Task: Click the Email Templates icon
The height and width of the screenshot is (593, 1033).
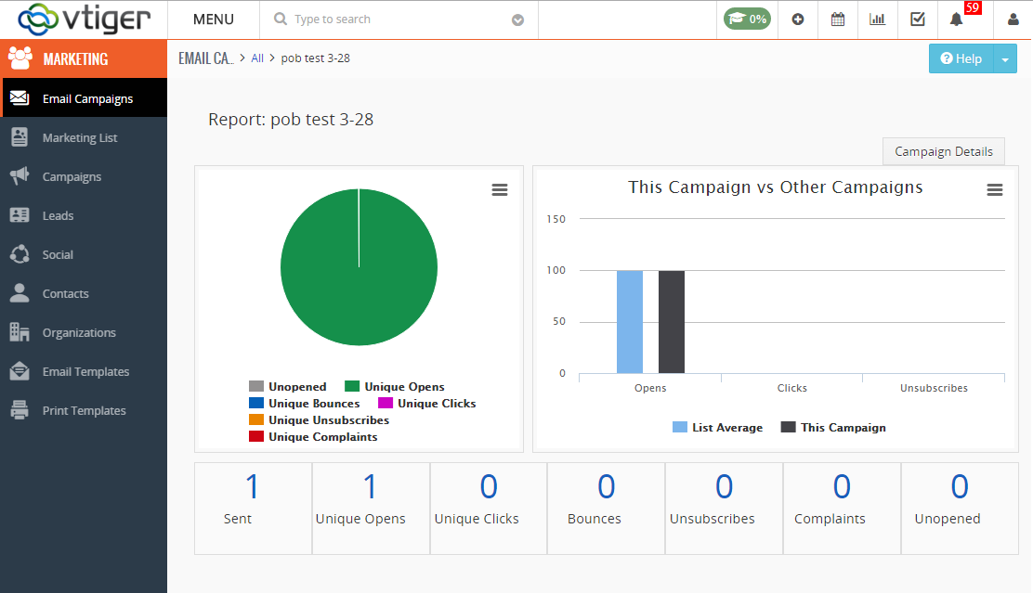Action: pyautogui.click(x=20, y=371)
